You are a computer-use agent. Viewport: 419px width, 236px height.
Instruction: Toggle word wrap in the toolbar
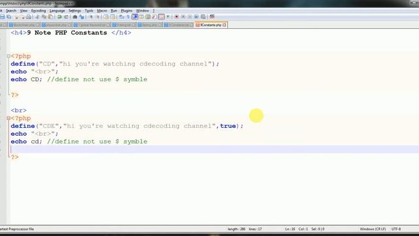(x=121, y=17)
